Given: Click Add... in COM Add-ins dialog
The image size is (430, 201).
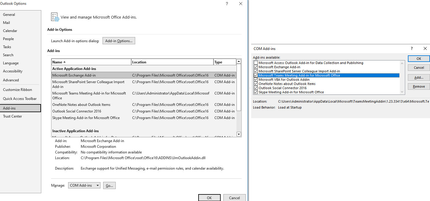Looking at the screenshot, I should pyautogui.click(x=419, y=77).
